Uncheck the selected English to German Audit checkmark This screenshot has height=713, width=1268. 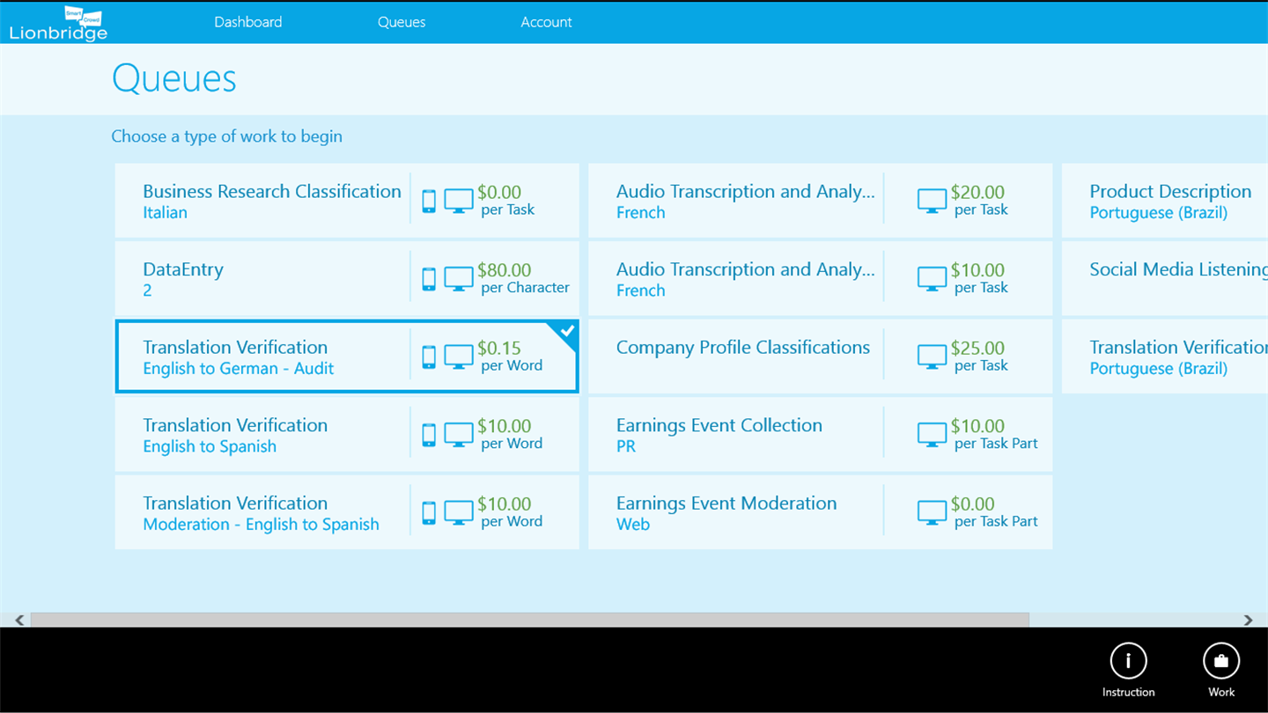click(567, 332)
